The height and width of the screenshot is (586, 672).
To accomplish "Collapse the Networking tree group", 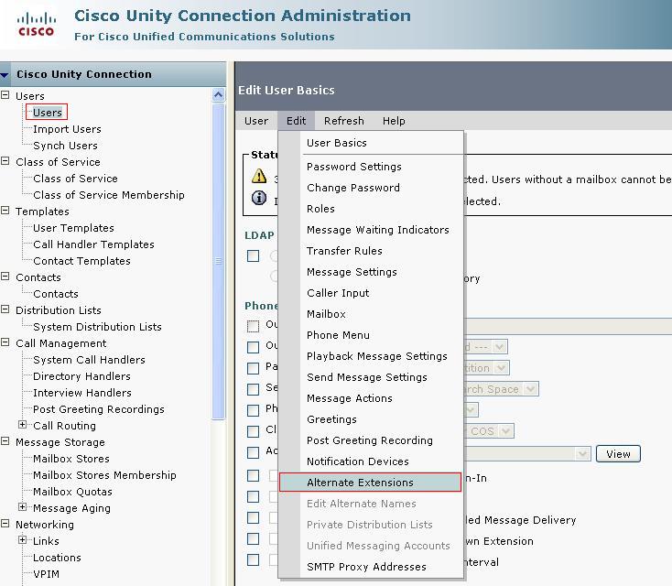I will [5, 524].
